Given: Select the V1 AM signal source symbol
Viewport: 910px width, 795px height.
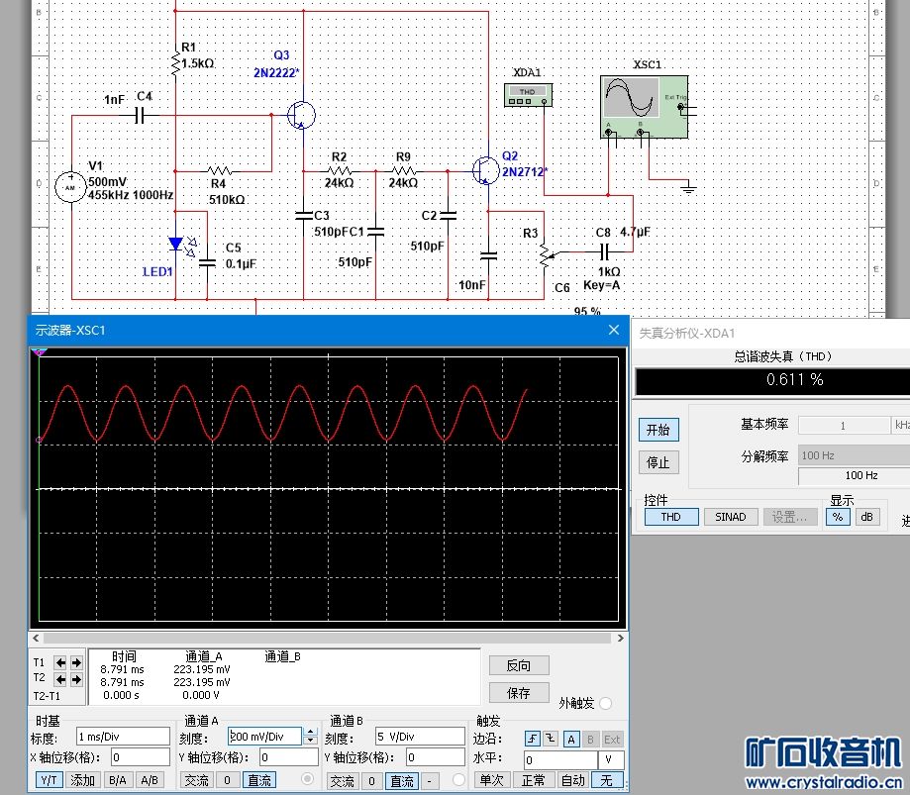Looking at the screenshot, I should click(70, 186).
